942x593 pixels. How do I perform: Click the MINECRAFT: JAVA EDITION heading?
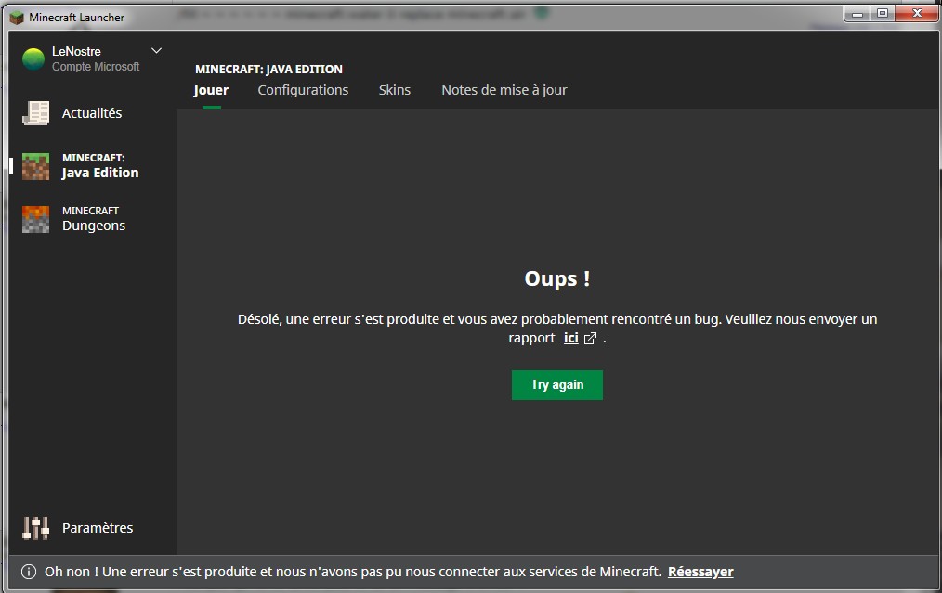(x=268, y=69)
